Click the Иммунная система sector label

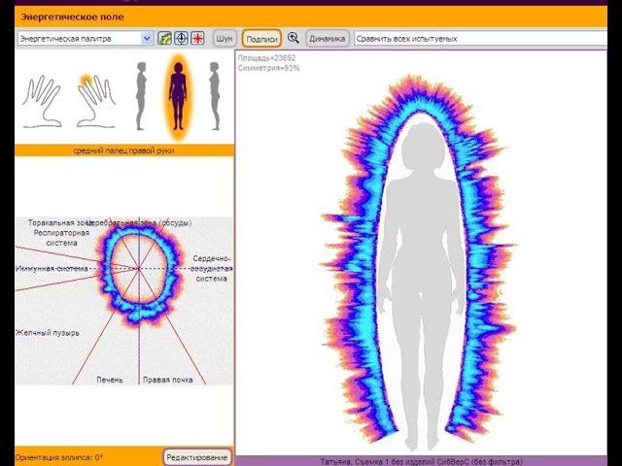52,269
